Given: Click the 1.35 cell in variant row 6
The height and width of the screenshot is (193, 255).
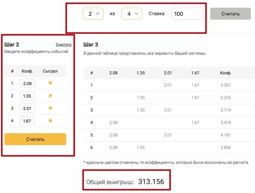Looking at the screenshot, I should [x=141, y=147].
